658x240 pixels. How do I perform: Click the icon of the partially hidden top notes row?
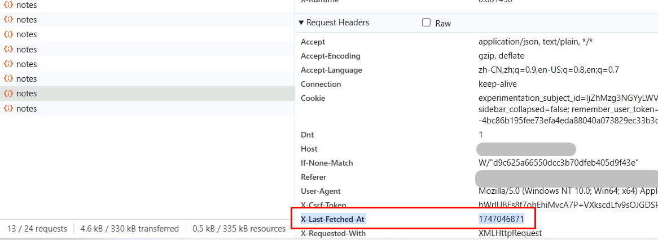(8, 5)
